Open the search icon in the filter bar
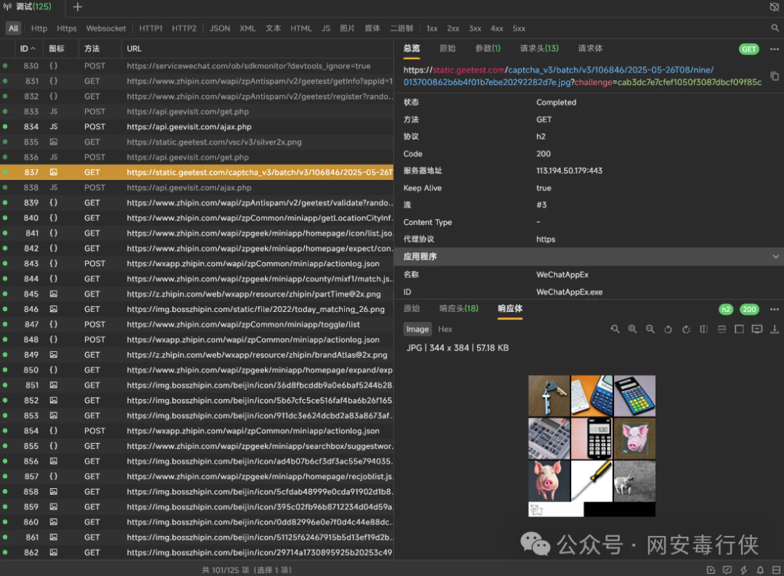Image resolution: width=784 pixels, height=576 pixels. 775,28
